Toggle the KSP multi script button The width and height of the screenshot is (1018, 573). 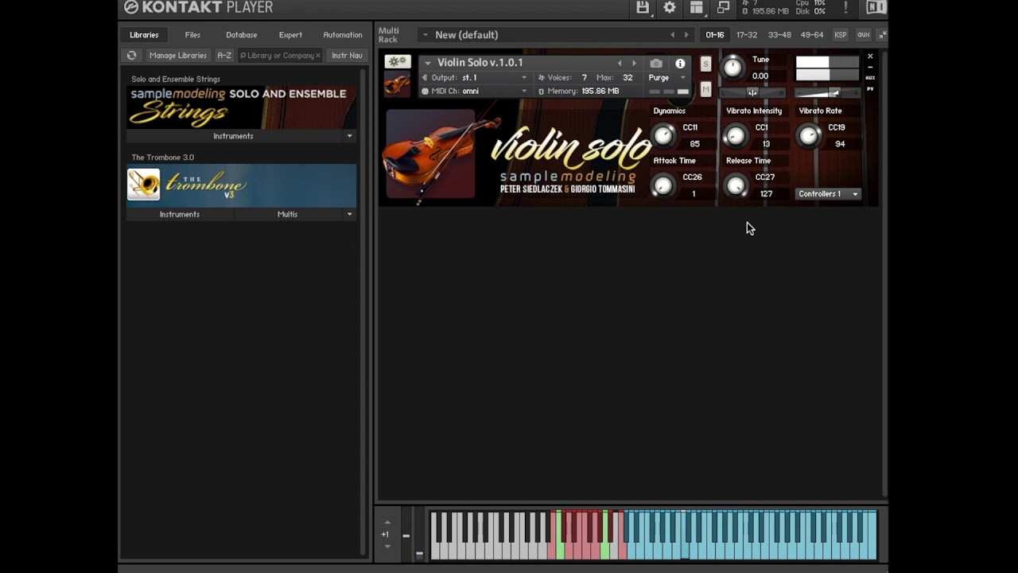(840, 35)
